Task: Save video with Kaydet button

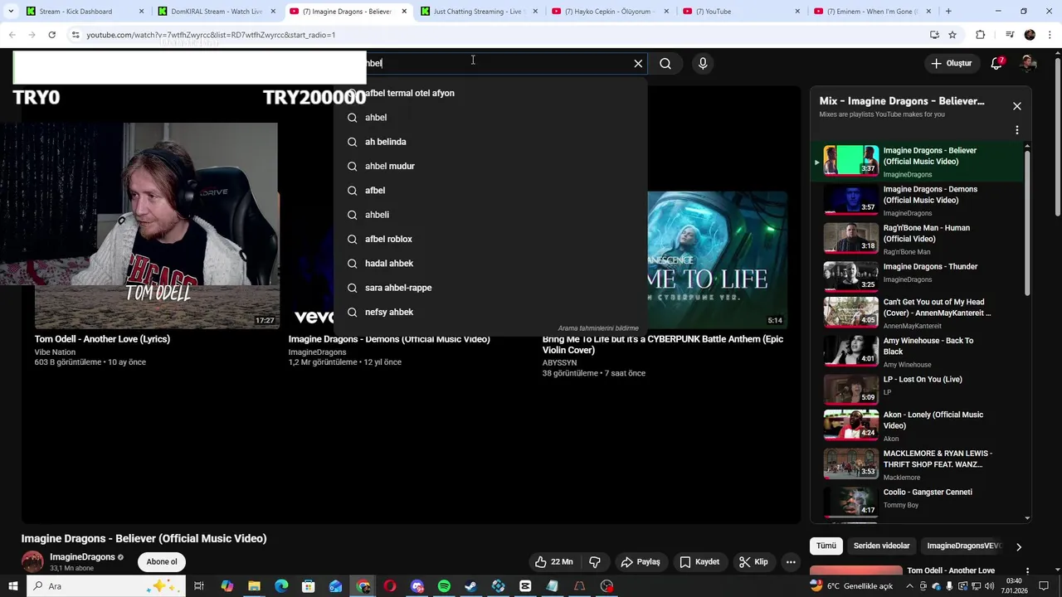Action: click(x=699, y=561)
